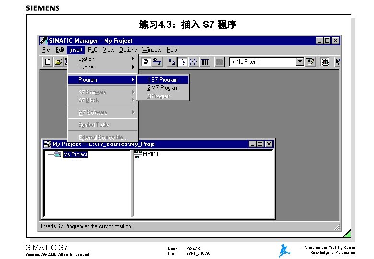
Task: Click the My Project folder icon in tree
Action: tap(58, 154)
